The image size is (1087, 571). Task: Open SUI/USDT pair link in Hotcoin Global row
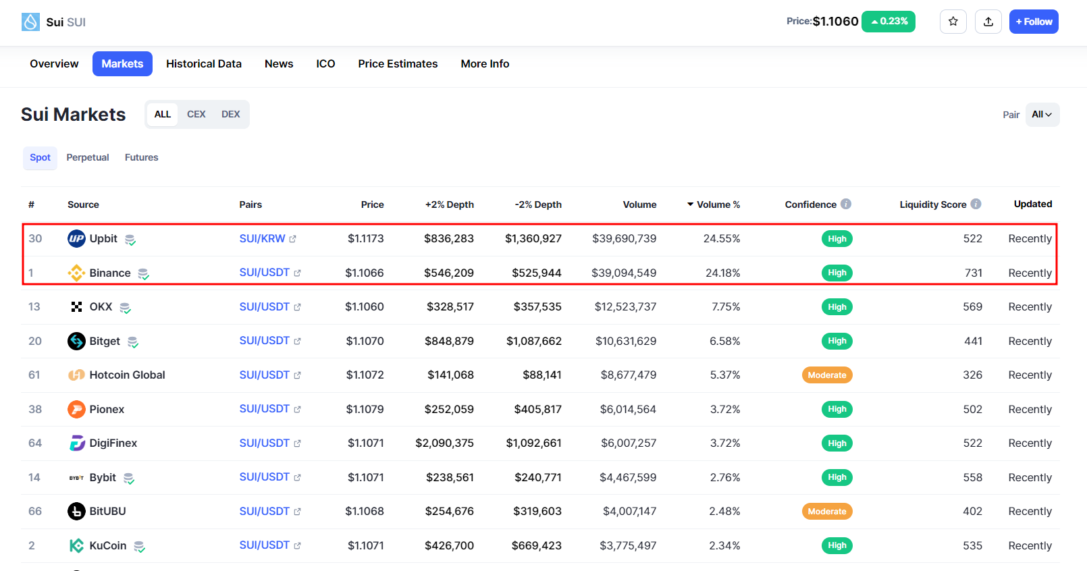pyautogui.click(x=264, y=375)
